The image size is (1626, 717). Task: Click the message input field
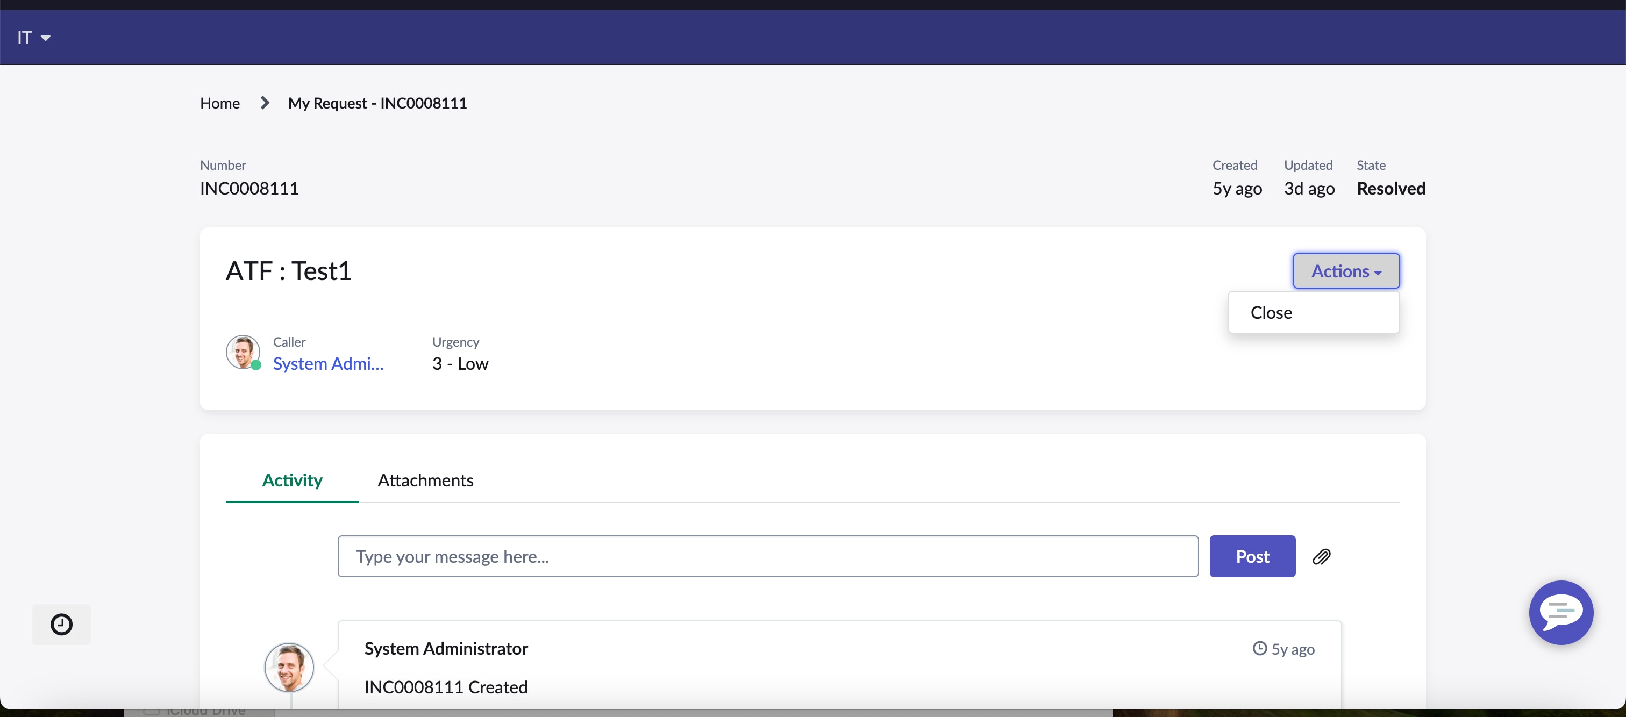[767, 557]
